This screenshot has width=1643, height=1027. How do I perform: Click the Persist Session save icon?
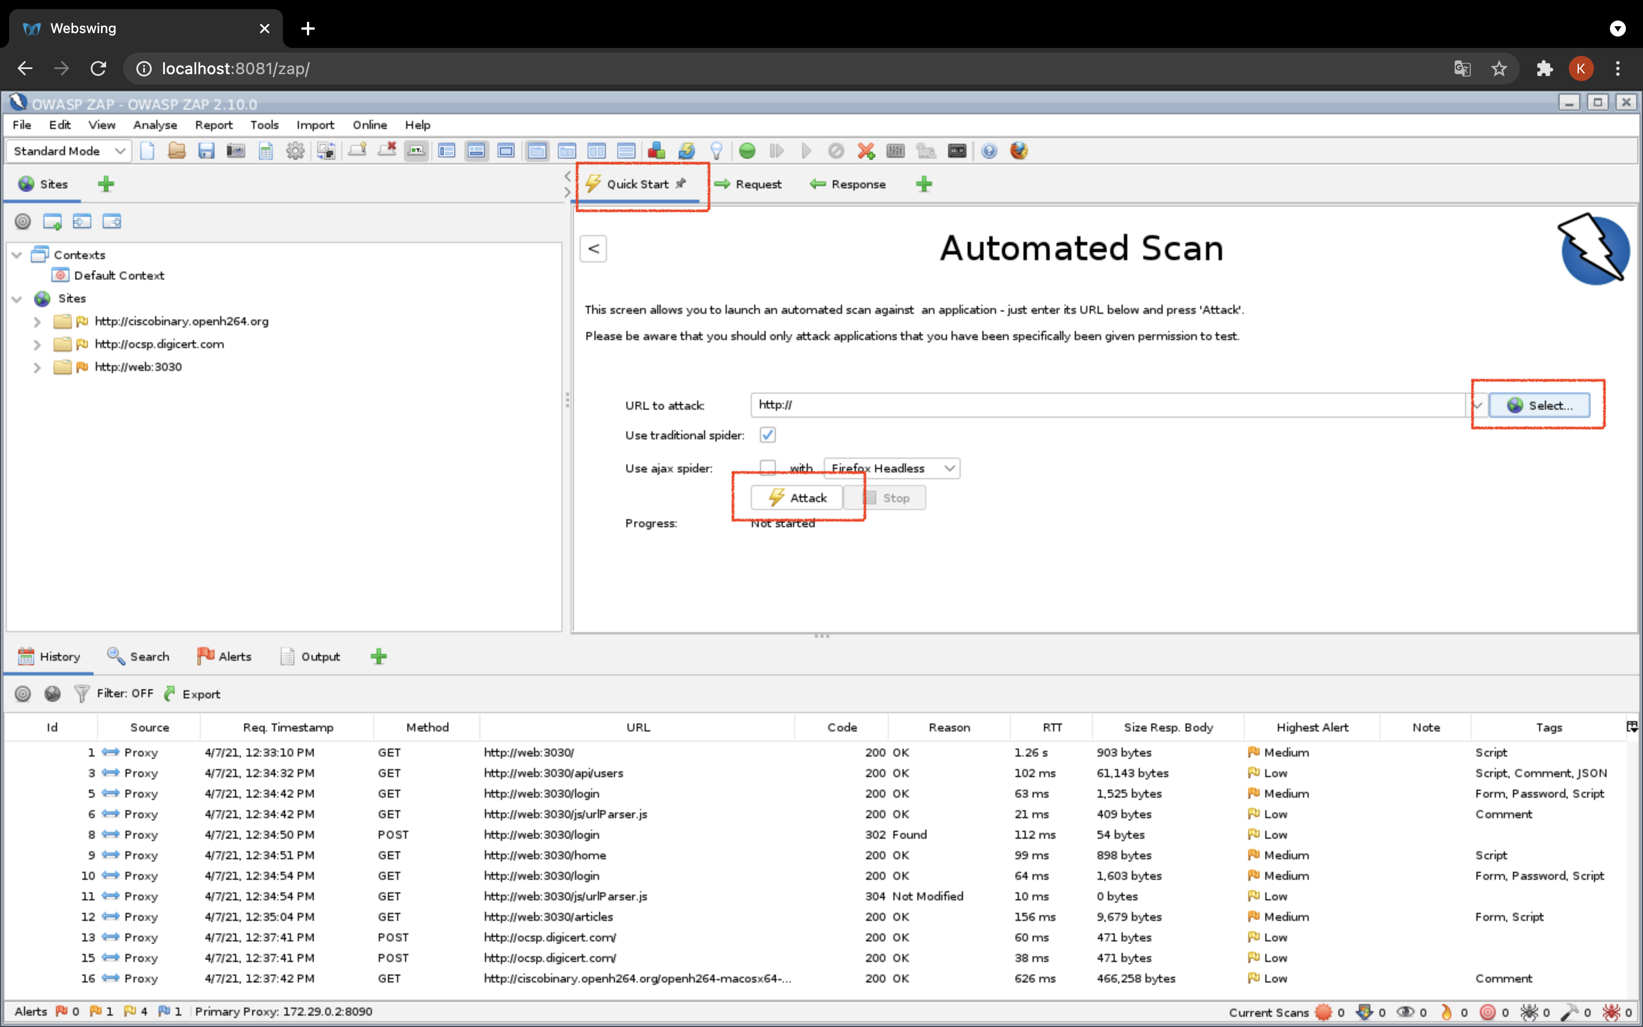pos(207,151)
